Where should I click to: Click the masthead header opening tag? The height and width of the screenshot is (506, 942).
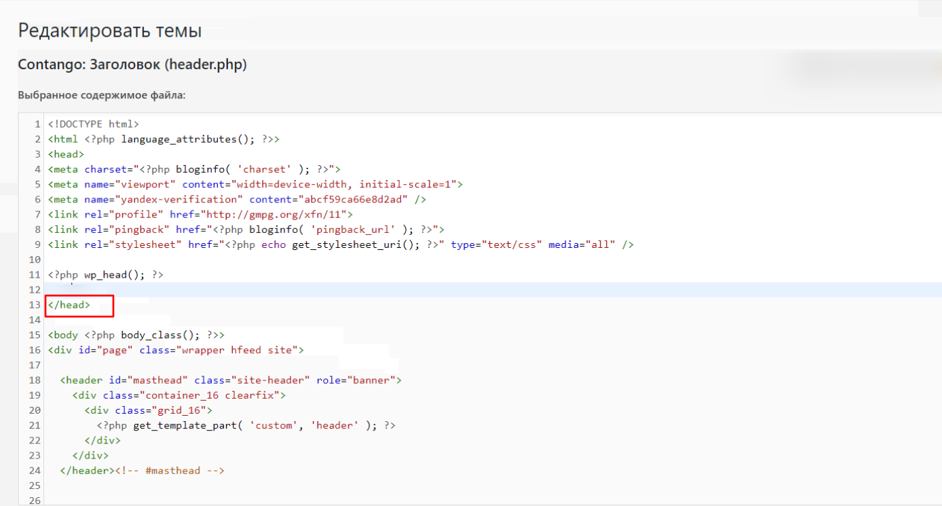pos(231,380)
